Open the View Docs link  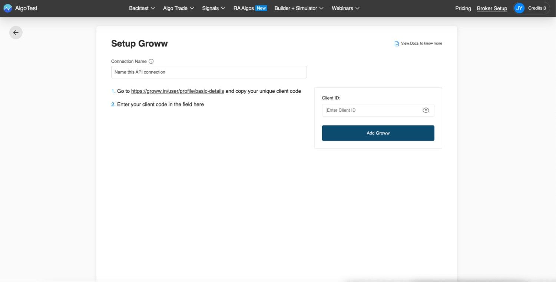pos(410,43)
